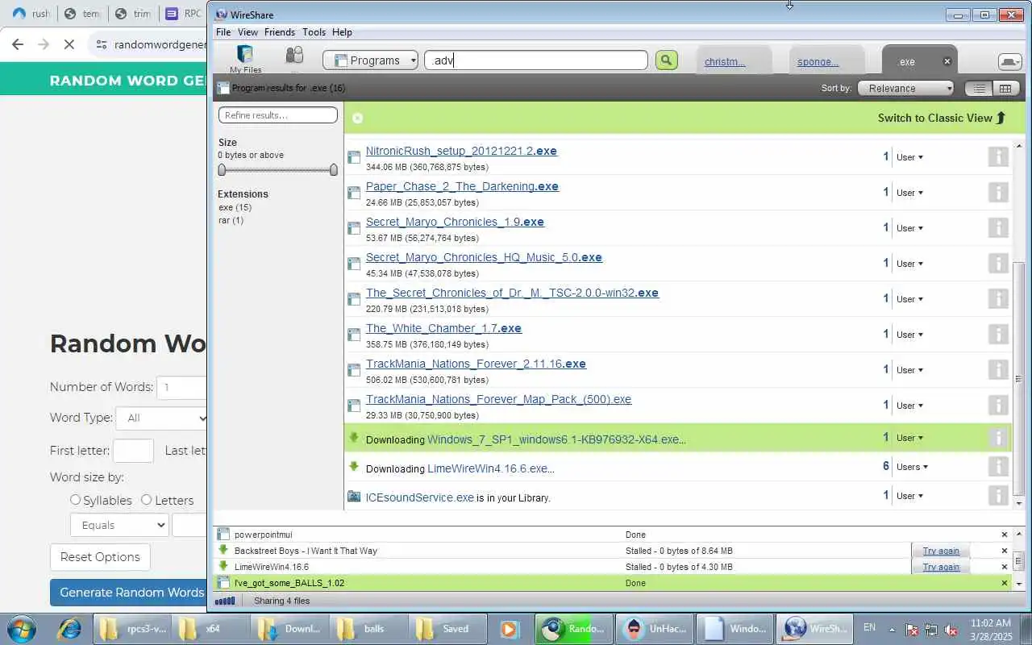This screenshot has width=1032, height=645.
Task: Switch to the christm... search tab
Action: coord(725,61)
